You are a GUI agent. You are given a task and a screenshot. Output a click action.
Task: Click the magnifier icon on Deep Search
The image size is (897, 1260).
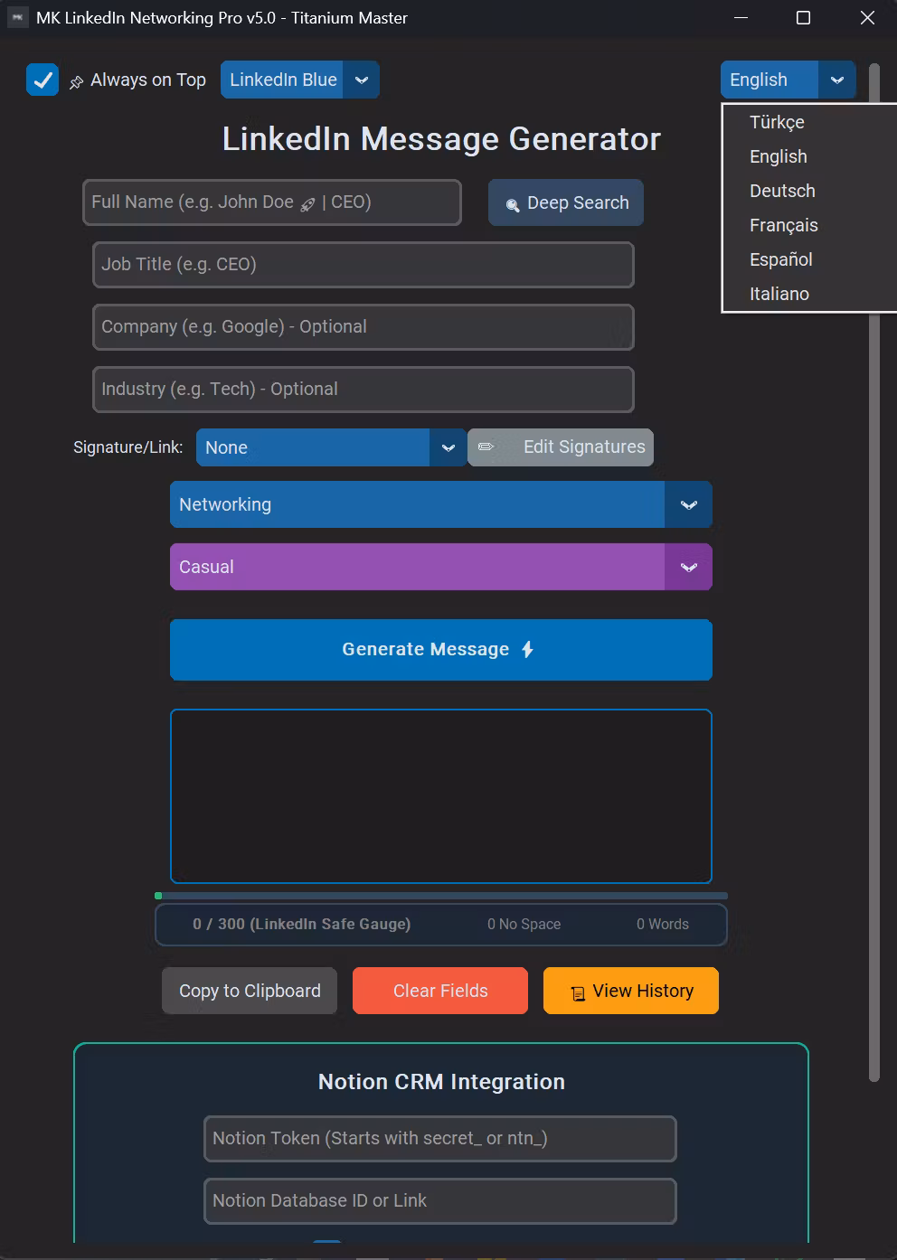coord(512,204)
